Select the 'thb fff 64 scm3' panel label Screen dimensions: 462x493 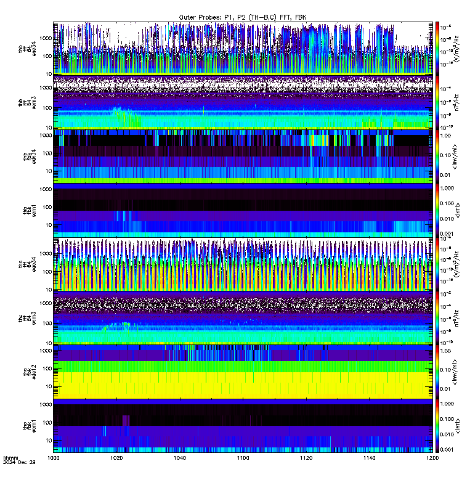pyautogui.click(x=27, y=102)
